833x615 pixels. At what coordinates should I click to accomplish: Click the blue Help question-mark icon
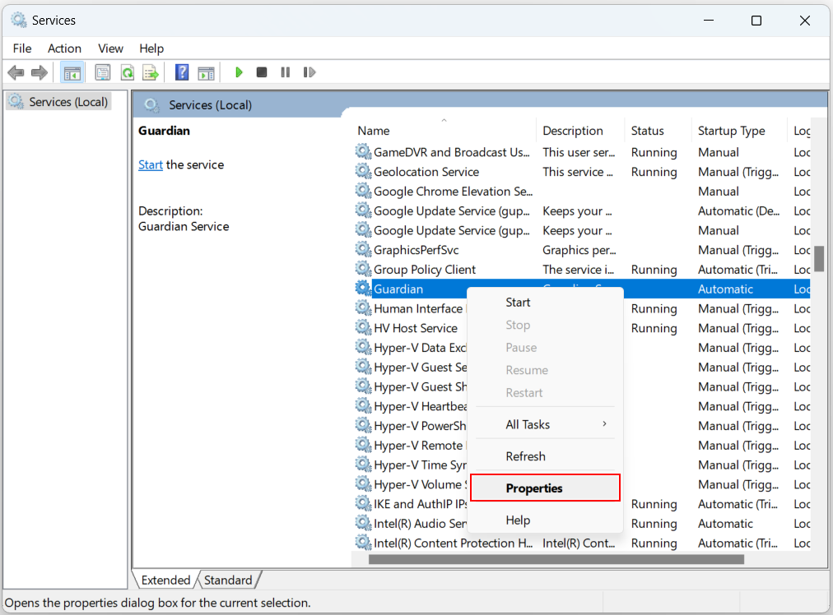[182, 72]
